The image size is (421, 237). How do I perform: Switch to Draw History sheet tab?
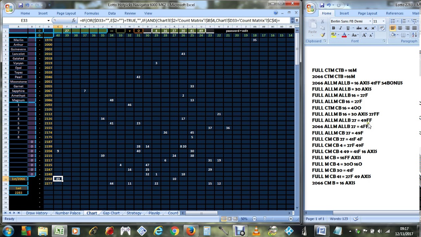point(37,213)
